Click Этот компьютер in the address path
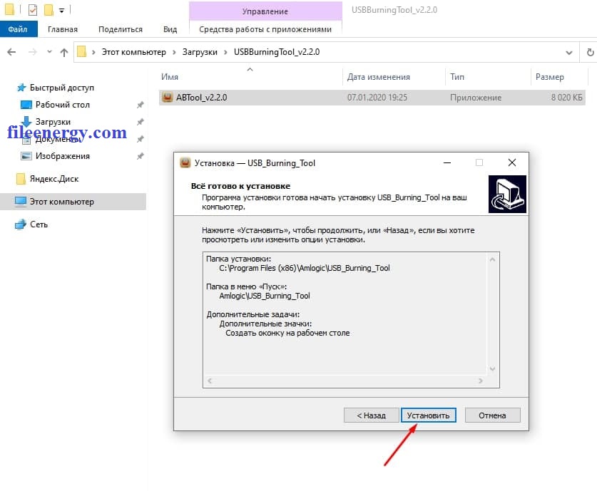This screenshot has height=491, width=597. tap(133, 52)
